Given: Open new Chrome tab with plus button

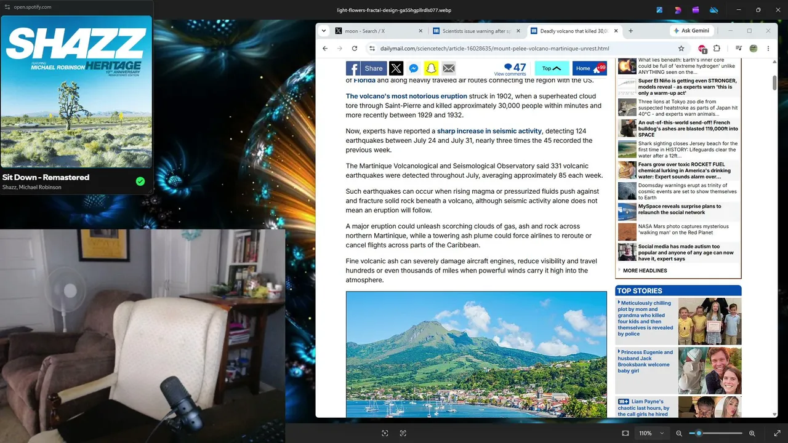Looking at the screenshot, I should point(630,31).
